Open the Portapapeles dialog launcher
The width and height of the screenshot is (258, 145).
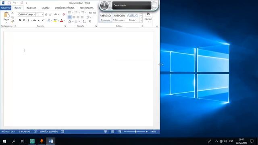[15, 26]
